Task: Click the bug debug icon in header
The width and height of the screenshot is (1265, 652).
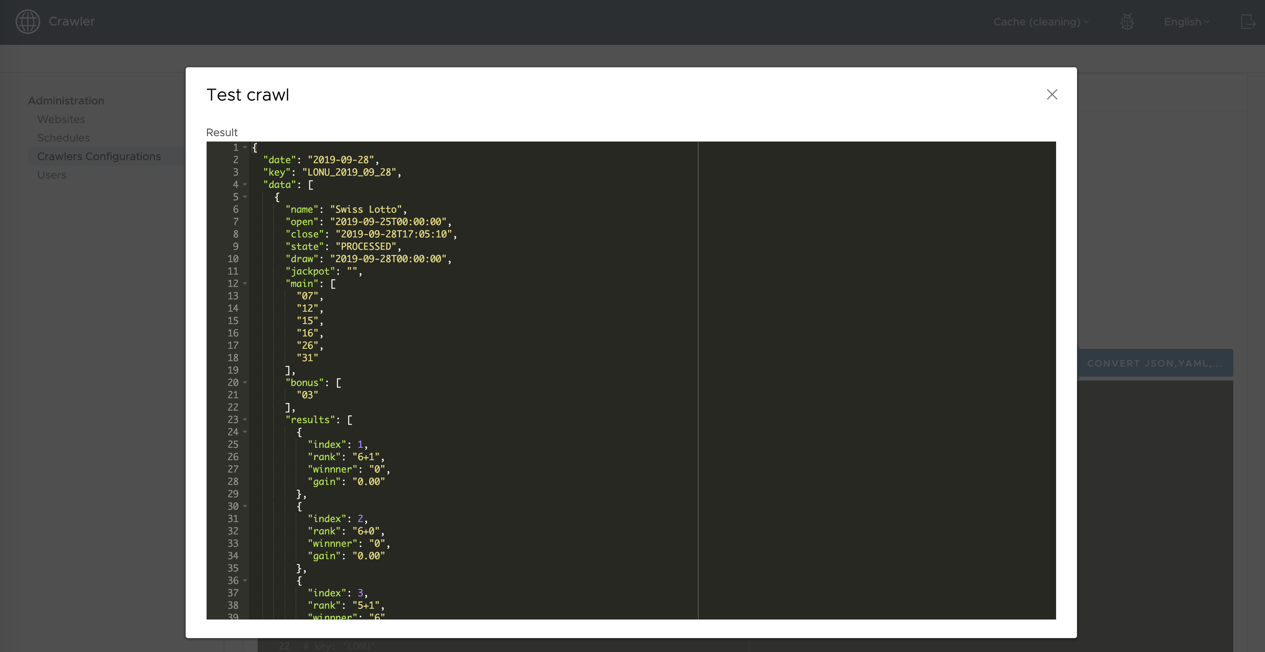Action: point(1127,22)
